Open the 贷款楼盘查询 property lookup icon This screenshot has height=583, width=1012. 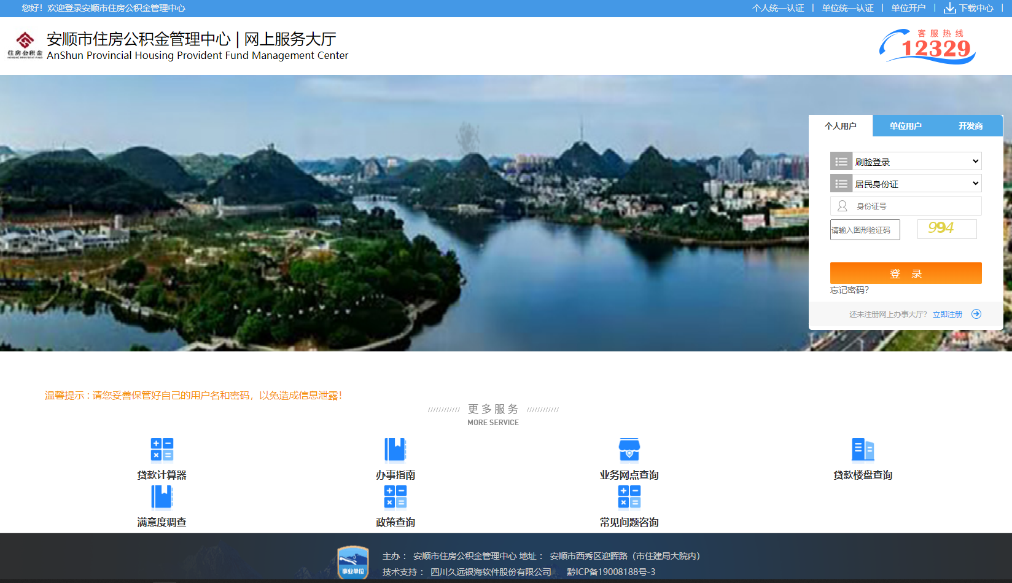tap(863, 449)
